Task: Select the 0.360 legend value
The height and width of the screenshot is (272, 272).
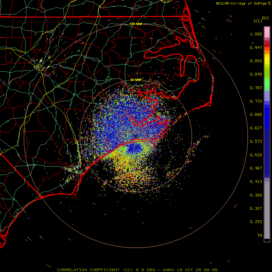Action: pos(256,195)
